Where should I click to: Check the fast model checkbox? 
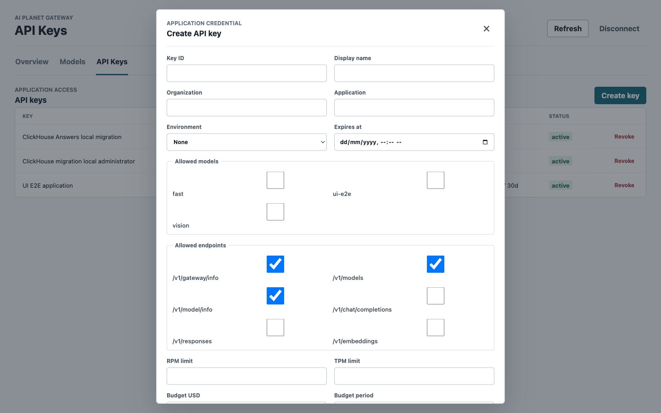click(275, 180)
